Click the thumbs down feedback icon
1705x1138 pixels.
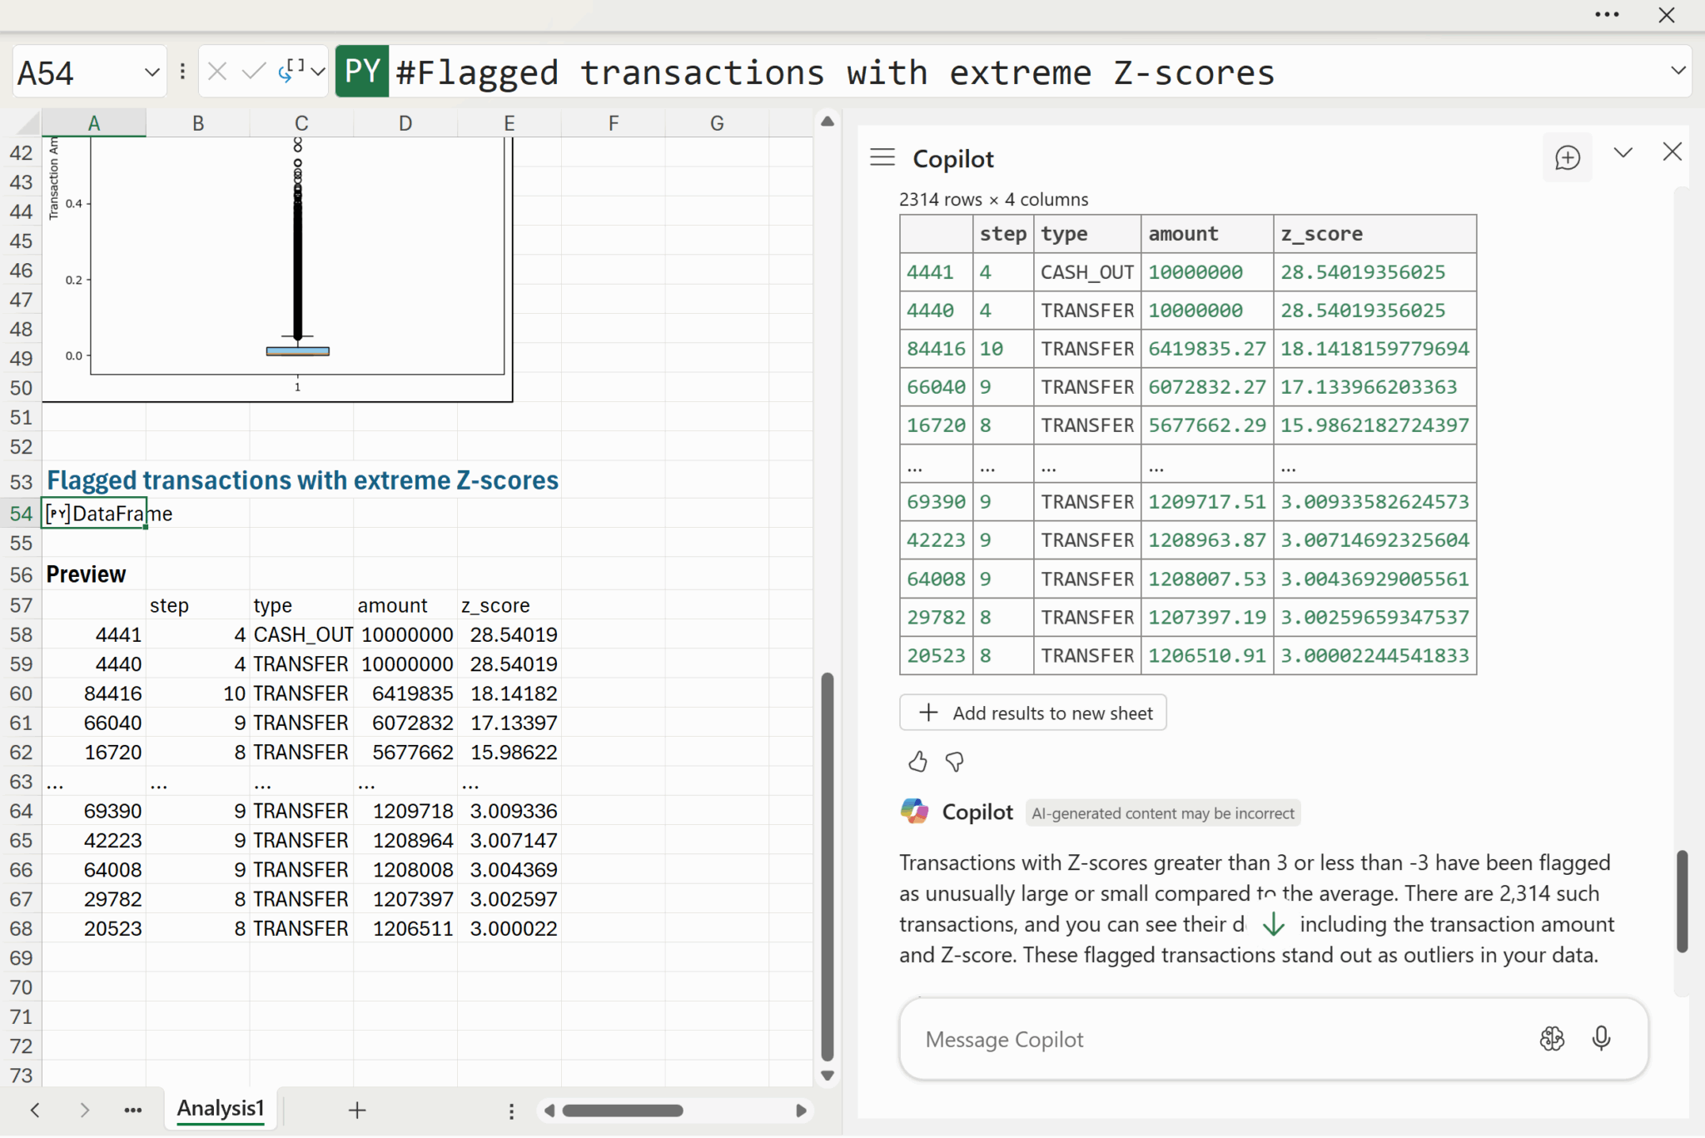pos(955,762)
